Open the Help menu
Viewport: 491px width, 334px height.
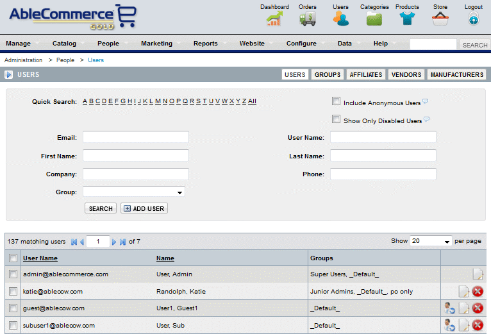381,43
